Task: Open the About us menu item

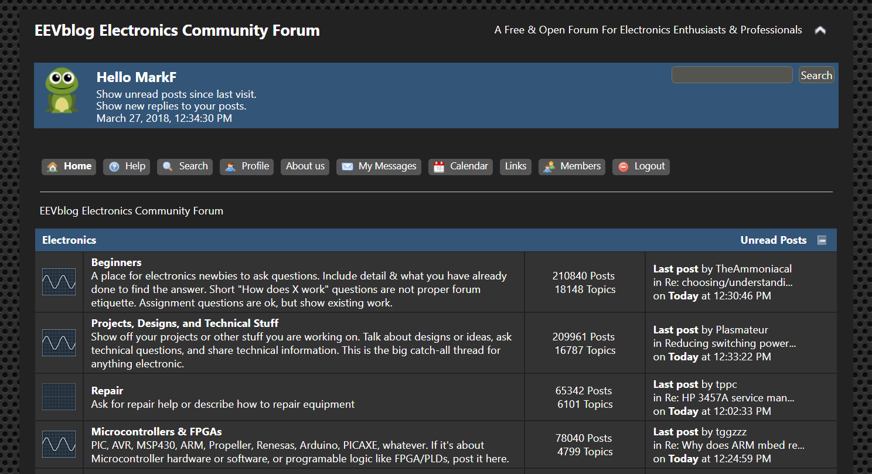Action: click(305, 166)
